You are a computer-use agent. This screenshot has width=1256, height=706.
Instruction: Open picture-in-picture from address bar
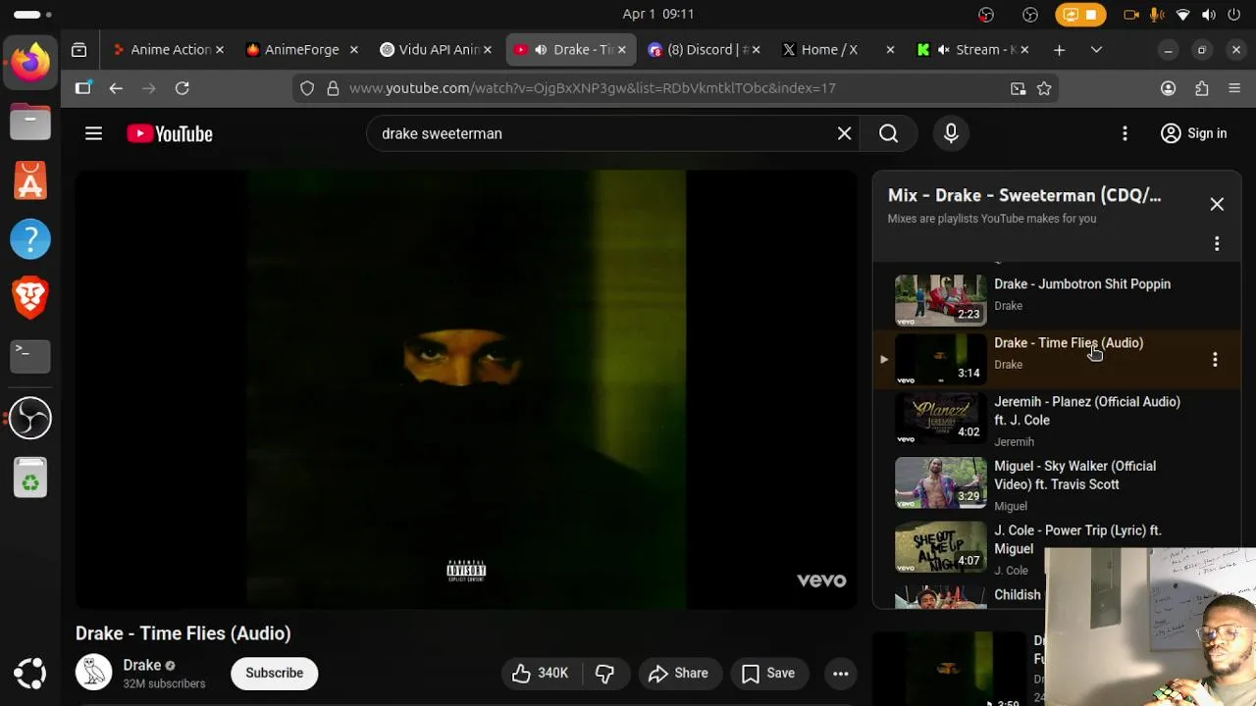1019,88
